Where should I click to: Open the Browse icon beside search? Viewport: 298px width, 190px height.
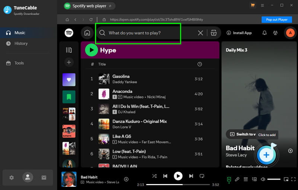(x=213, y=33)
